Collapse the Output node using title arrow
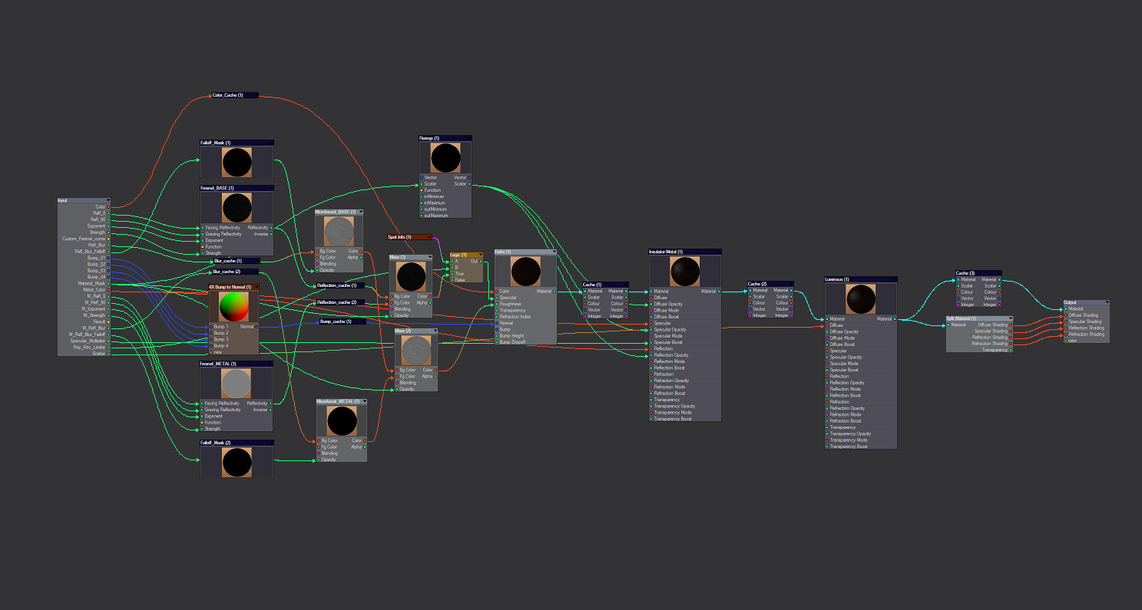Viewport: 1142px width, 610px height. 1106,302
